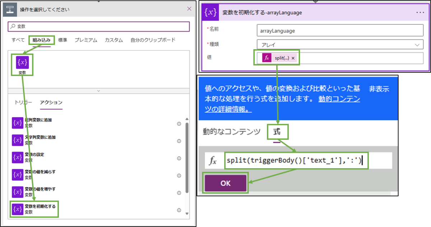Click the 変数の設定 action icon
Viewport: 431px width, 227px height.
[x=18, y=157]
